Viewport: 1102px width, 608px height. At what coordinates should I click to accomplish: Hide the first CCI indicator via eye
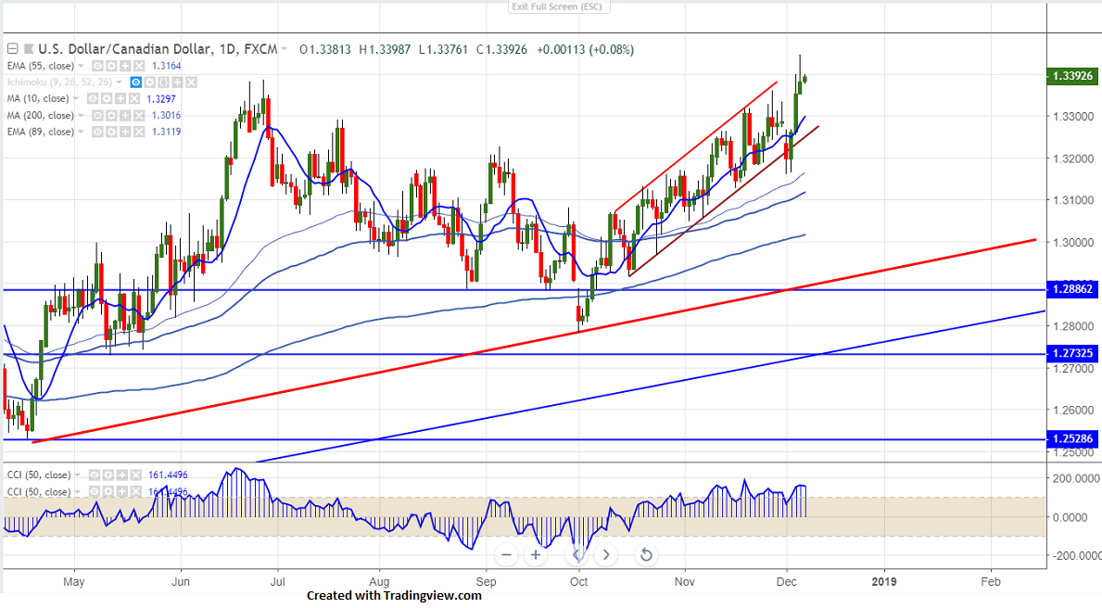[95, 475]
